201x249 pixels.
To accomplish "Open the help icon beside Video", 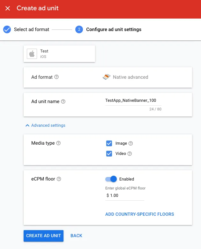I will [x=130, y=154].
